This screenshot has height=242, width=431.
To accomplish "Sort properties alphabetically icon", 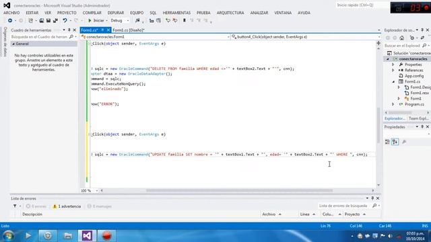I will 395,142.
